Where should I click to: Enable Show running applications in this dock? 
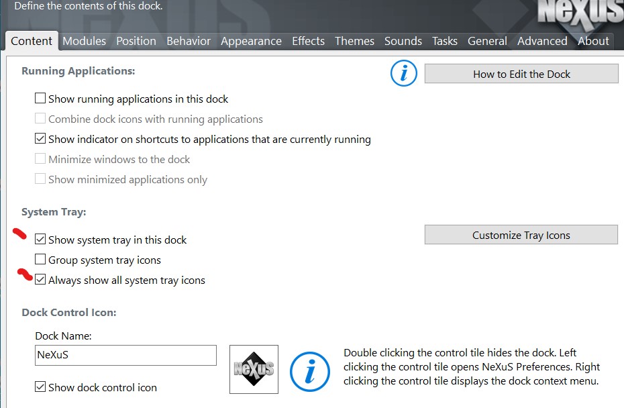(x=41, y=99)
